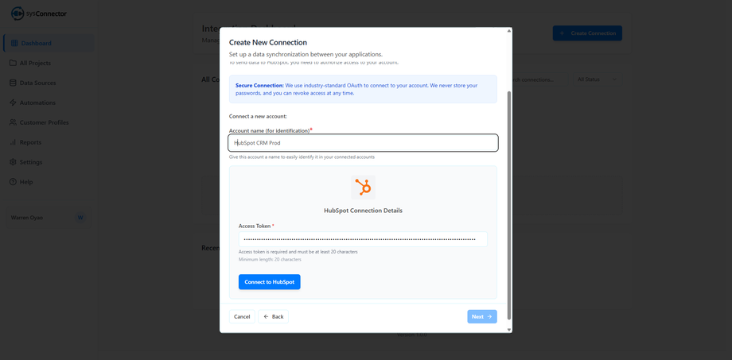Screen dimensions: 732x360
Task: Go Back to the previous step
Action: point(273,316)
